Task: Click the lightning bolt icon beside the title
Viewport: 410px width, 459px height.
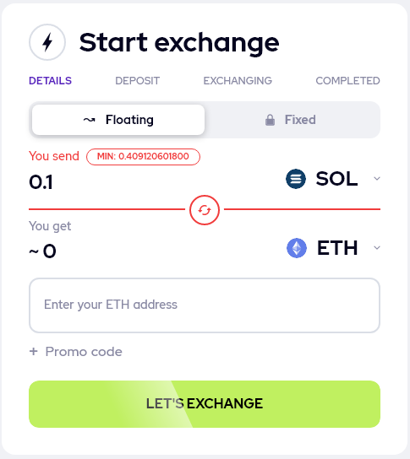Action: (47, 42)
